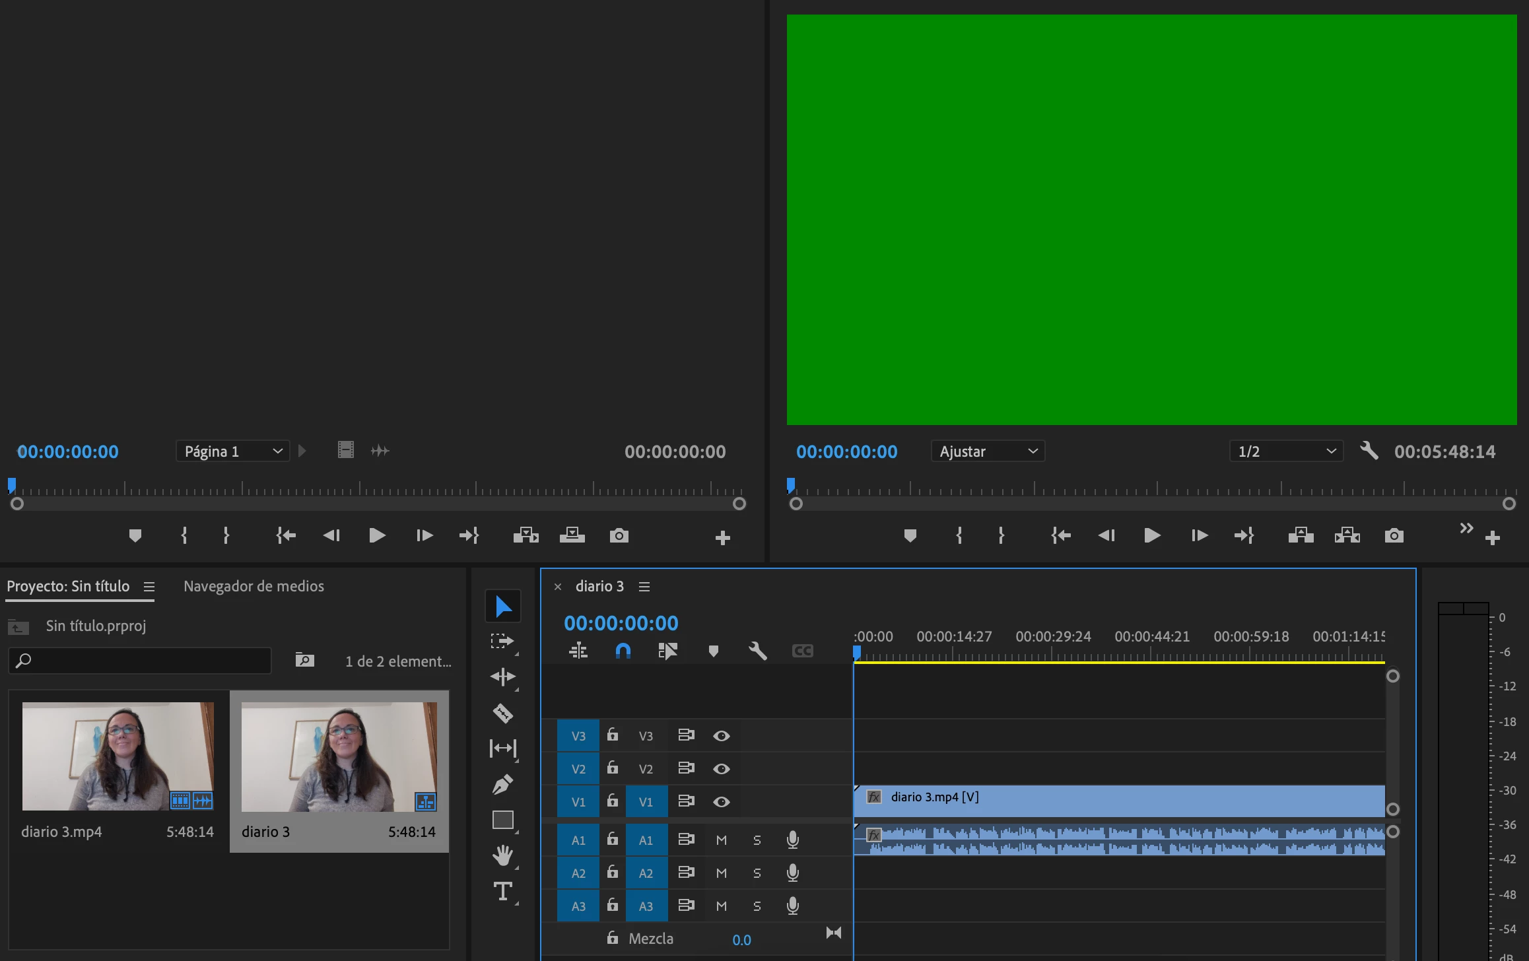
Task: Open the Página 1 dropdown
Action: pos(232,451)
